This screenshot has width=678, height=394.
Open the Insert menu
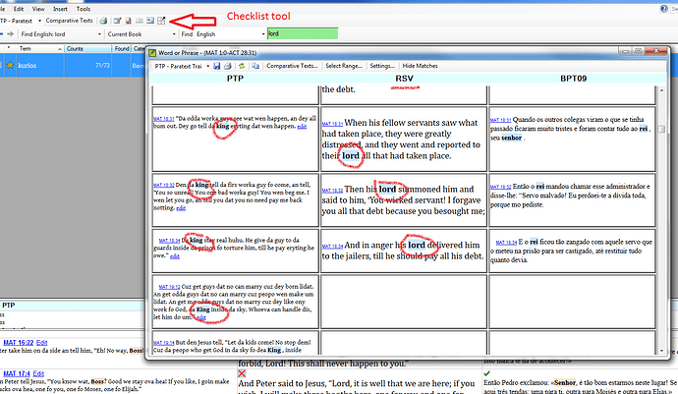[x=60, y=9]
